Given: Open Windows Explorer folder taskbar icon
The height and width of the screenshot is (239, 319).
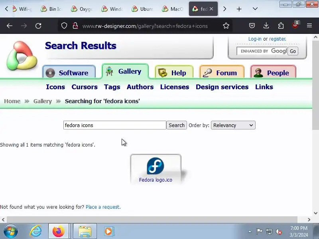Looking at the screenshot, I should point(85,231).
